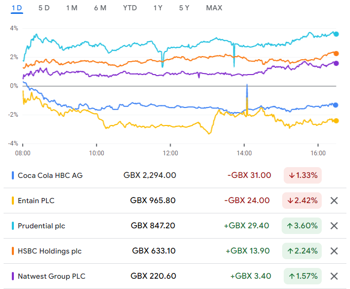The width and height of the screenshot is (350, 289).
Task: Click Natwest purple color bar
Action: point(13,276)
